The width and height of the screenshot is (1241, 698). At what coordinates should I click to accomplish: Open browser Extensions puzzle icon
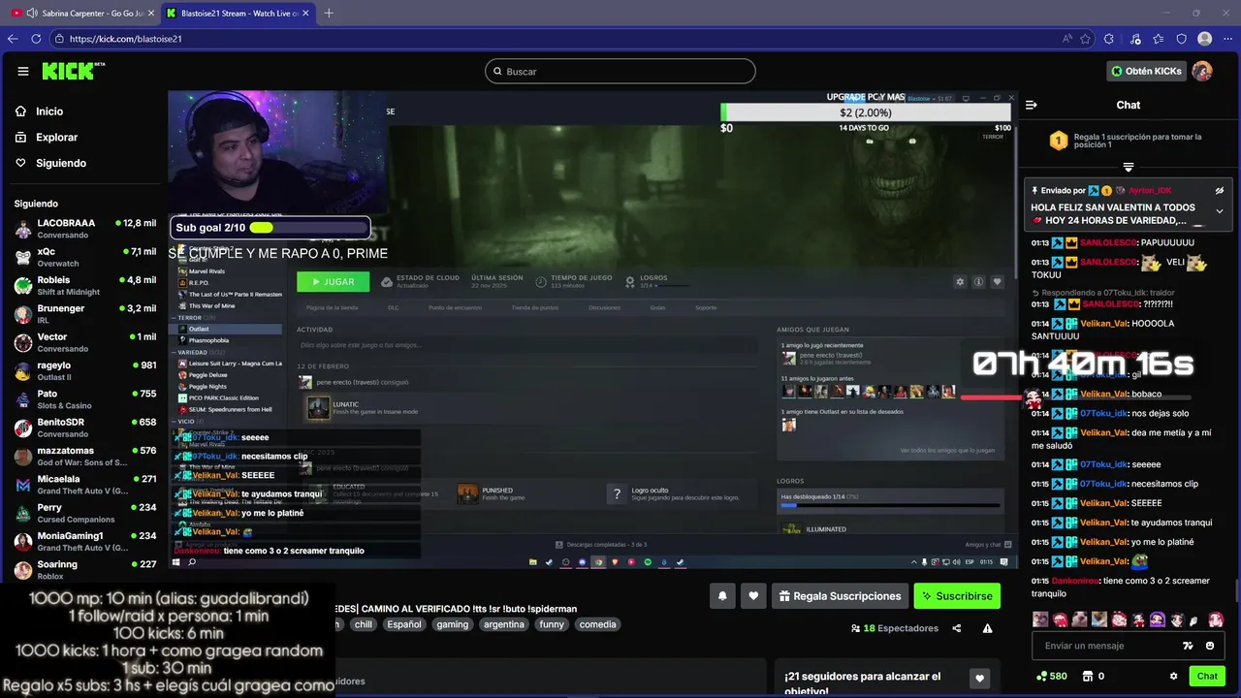pyautogui.click(x=1109, y=39)
